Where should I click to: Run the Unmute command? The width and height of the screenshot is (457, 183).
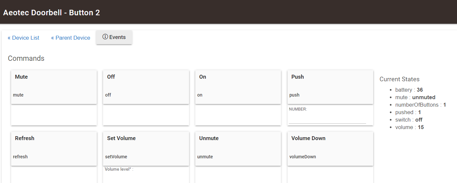pyautogui.click(x=238, y=149)
